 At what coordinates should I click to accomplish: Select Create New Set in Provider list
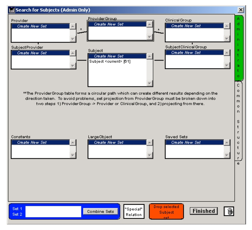tap(40, 26)
